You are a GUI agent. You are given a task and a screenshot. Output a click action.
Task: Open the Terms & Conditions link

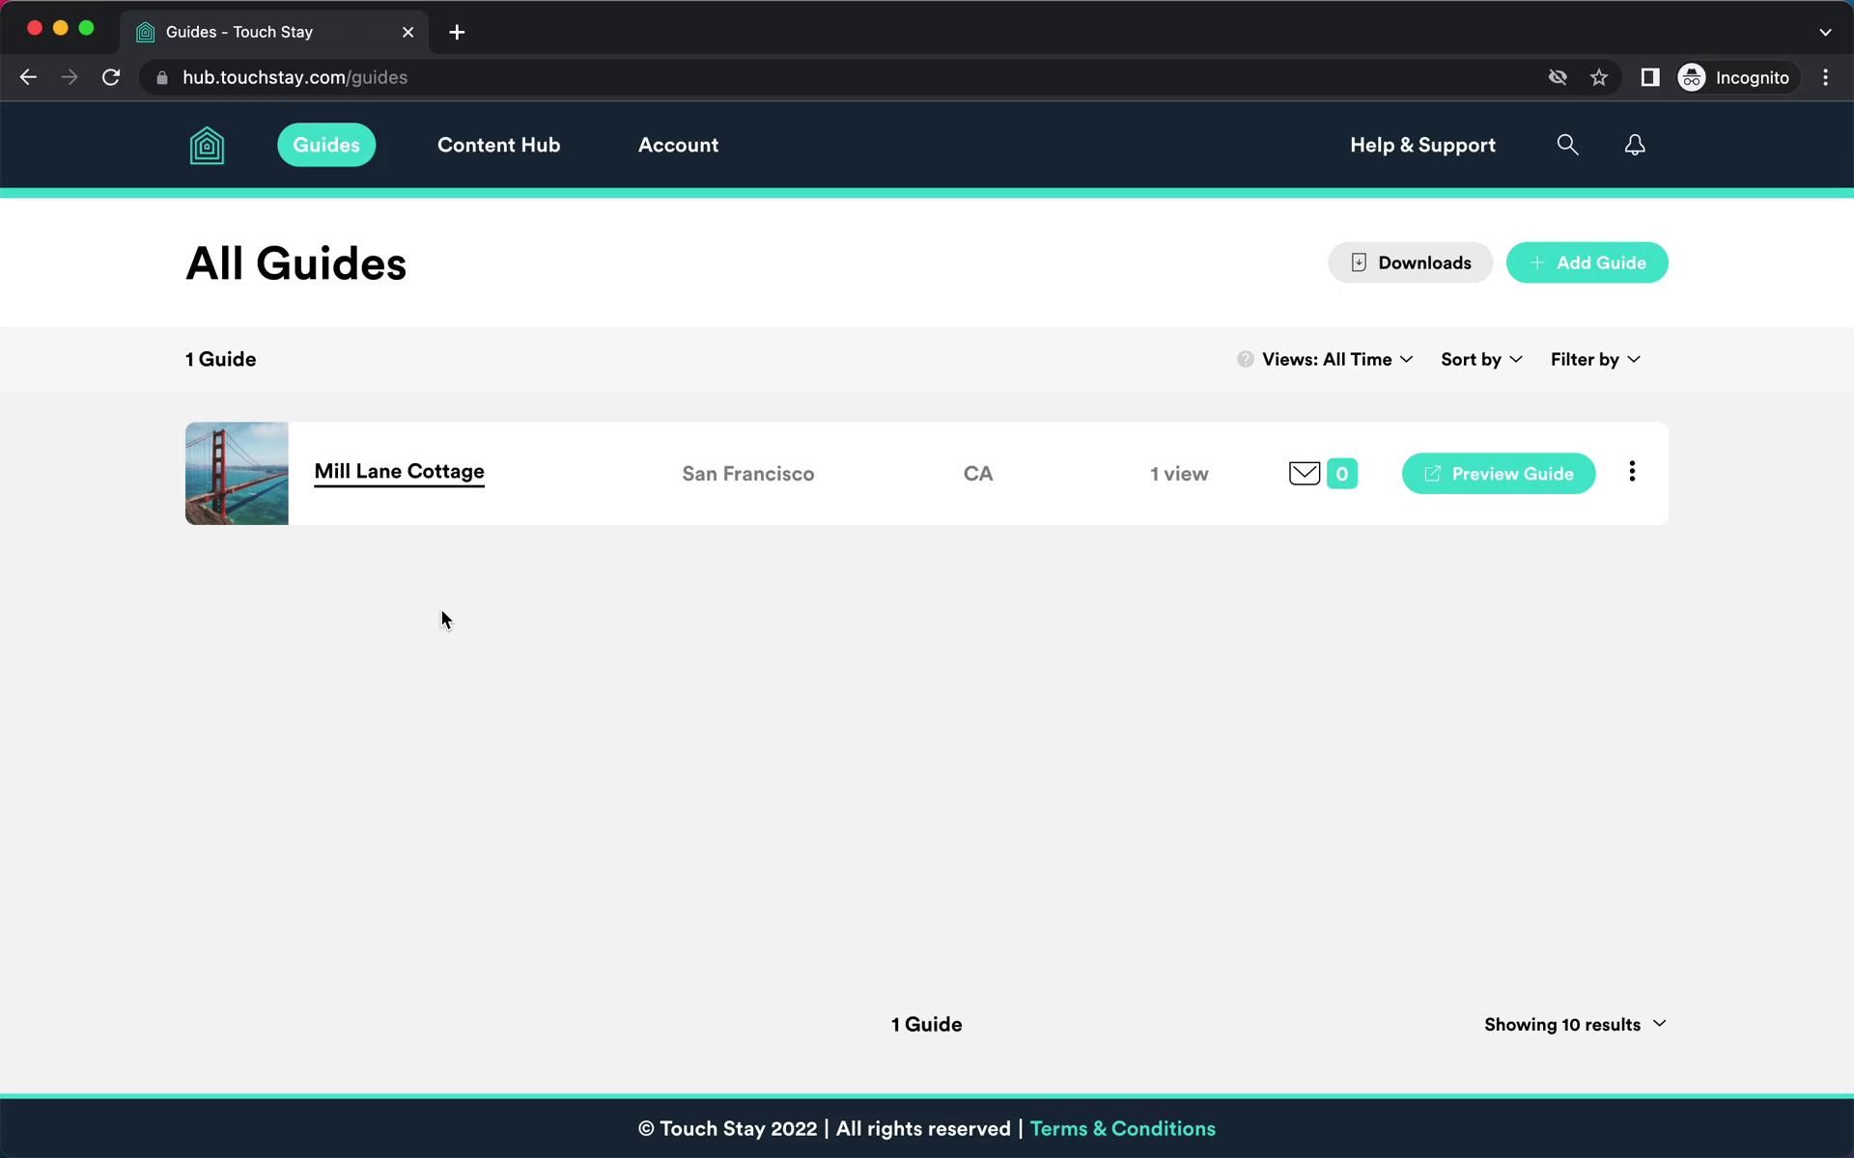[1122, 1128]
